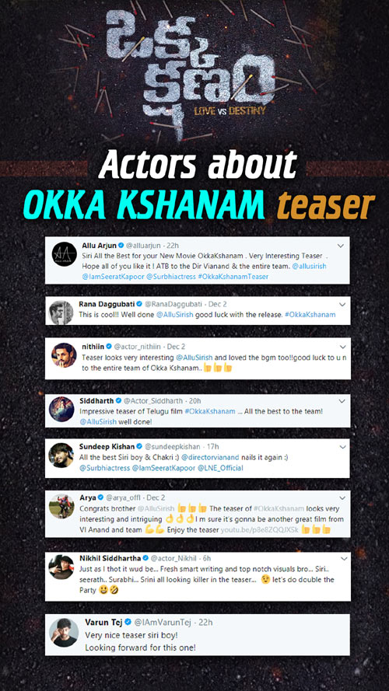
Task: Open the Nikhil Siddhartha display name
Action: point(107,557)
